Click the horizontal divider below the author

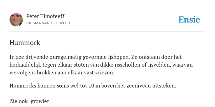point(107,32)
